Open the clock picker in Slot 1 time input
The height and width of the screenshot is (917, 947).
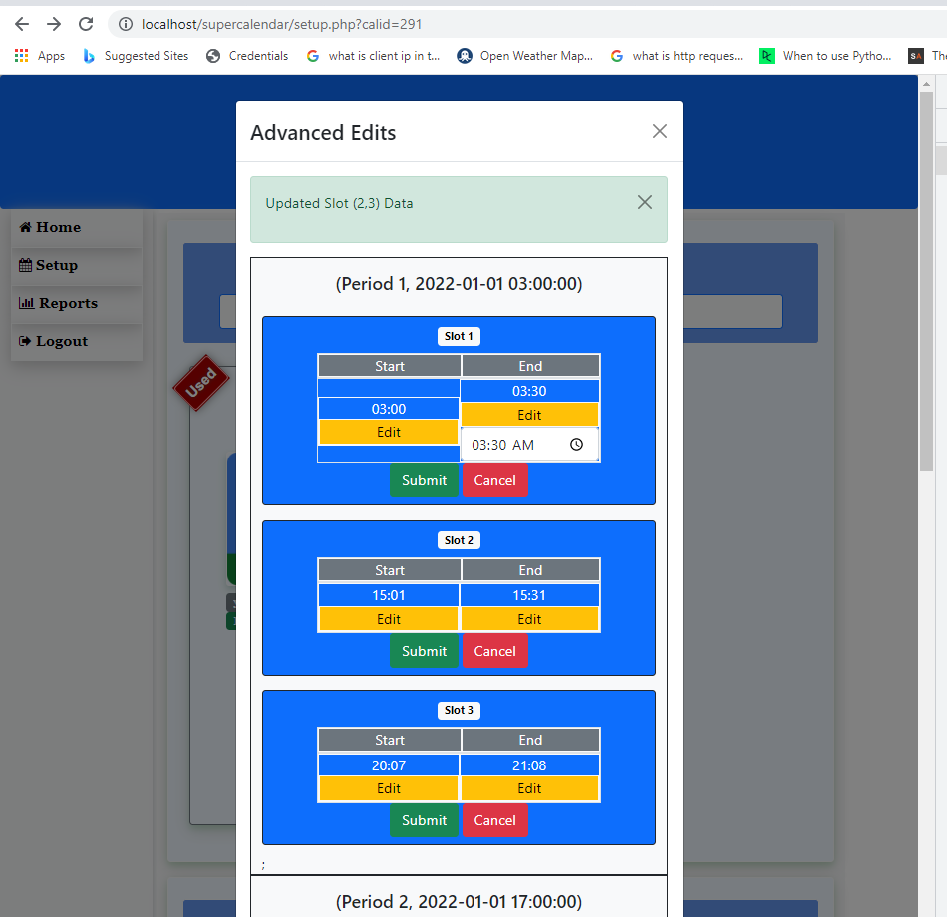[577, 445]
